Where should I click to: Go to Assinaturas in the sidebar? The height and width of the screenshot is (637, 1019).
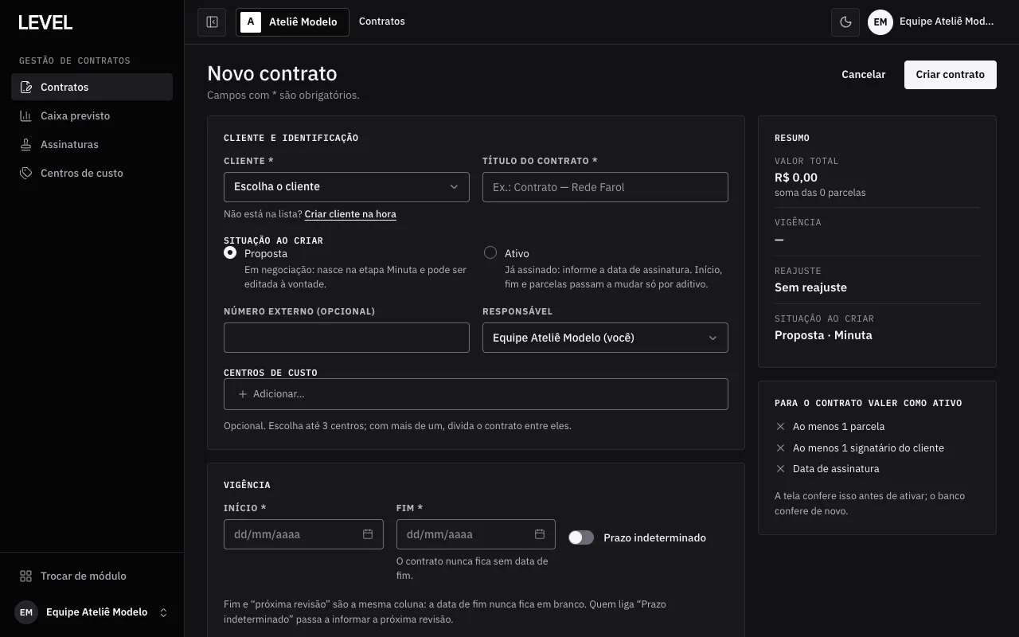point(92,144)
